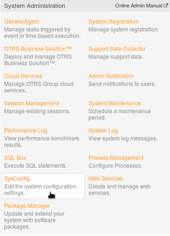This screenshot has width=170, height=236.
Task: Open Process Management
Action: (x=116, y=158)
